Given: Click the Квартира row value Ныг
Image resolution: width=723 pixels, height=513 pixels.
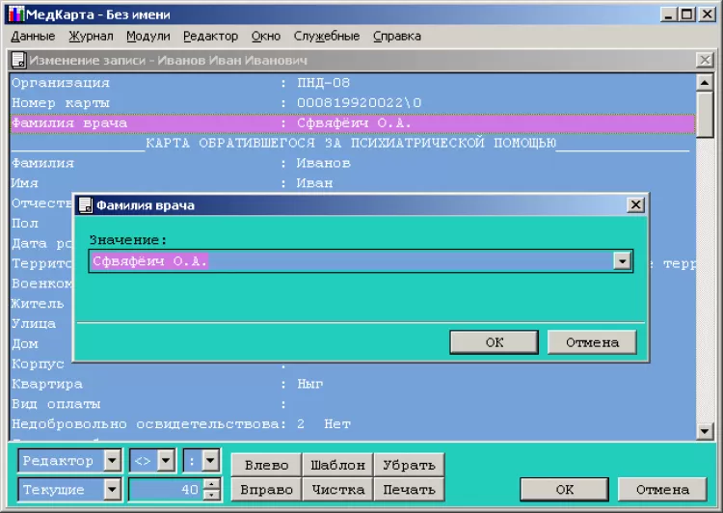Looking at the screenshot, I should [309, 384].
